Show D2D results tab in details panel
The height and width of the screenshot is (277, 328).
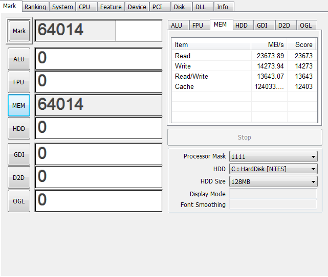click(x=286, y=25)
